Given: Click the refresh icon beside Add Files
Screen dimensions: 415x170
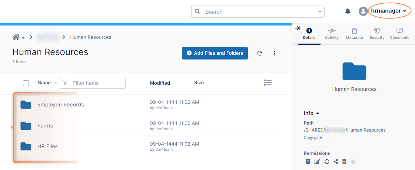Looking at the screenshot, I should (x=260, y=53).
